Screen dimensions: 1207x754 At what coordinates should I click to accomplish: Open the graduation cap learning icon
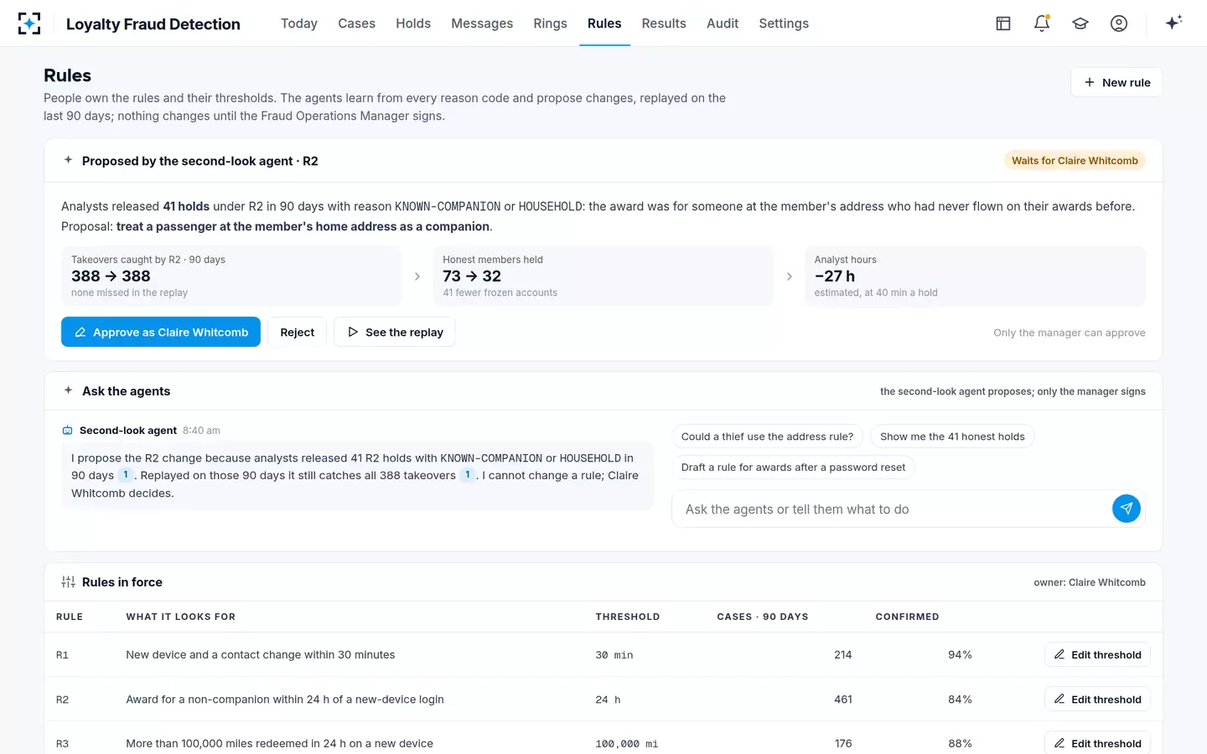1080,23
